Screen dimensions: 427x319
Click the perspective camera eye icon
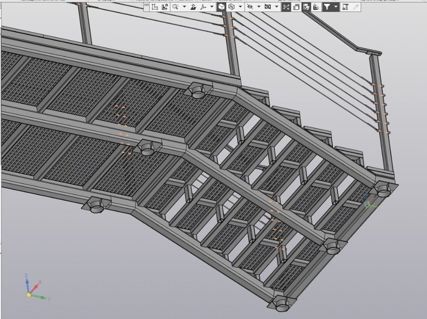(x=268, y=7)
